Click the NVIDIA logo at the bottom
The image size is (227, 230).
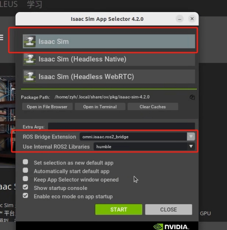171,227
